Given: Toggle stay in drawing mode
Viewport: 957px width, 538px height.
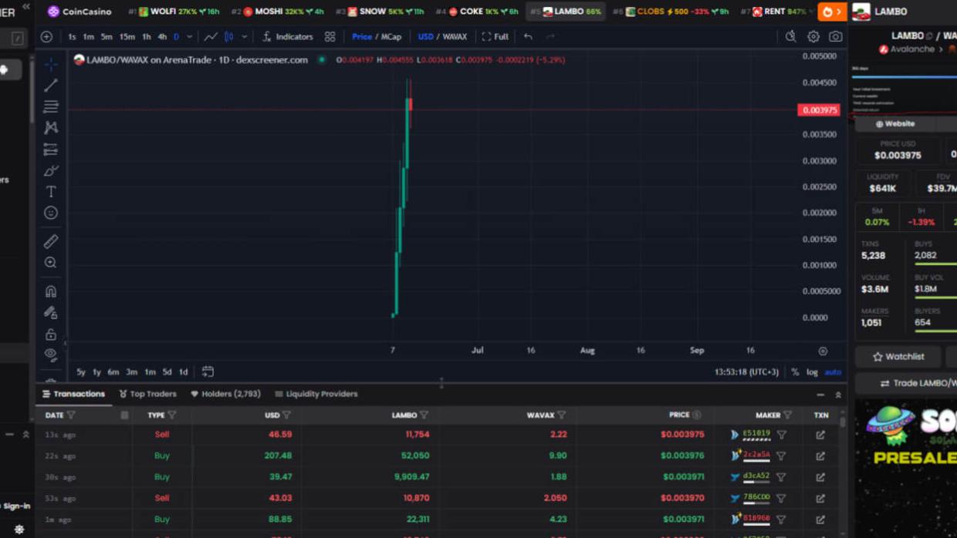Looking at the screenshot, I should (51, 313).
